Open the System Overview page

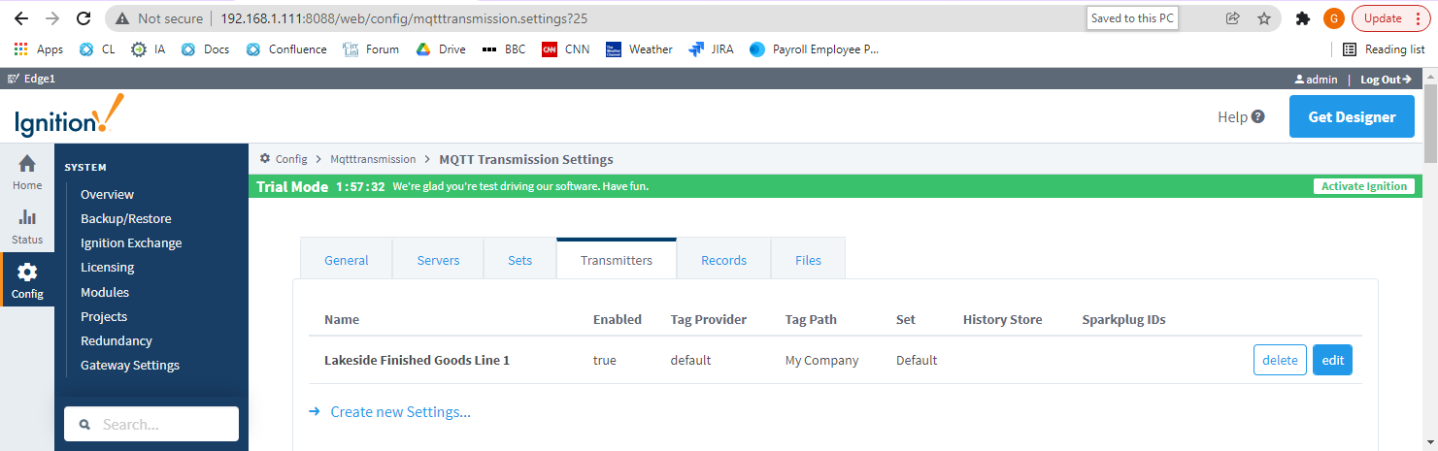coord(107,194)
